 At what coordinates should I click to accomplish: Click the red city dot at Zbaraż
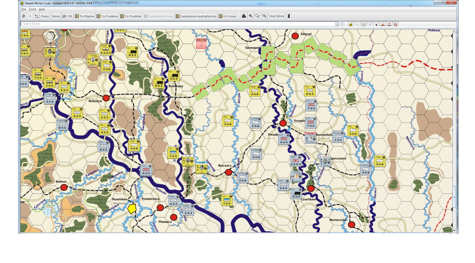(295, 36)
